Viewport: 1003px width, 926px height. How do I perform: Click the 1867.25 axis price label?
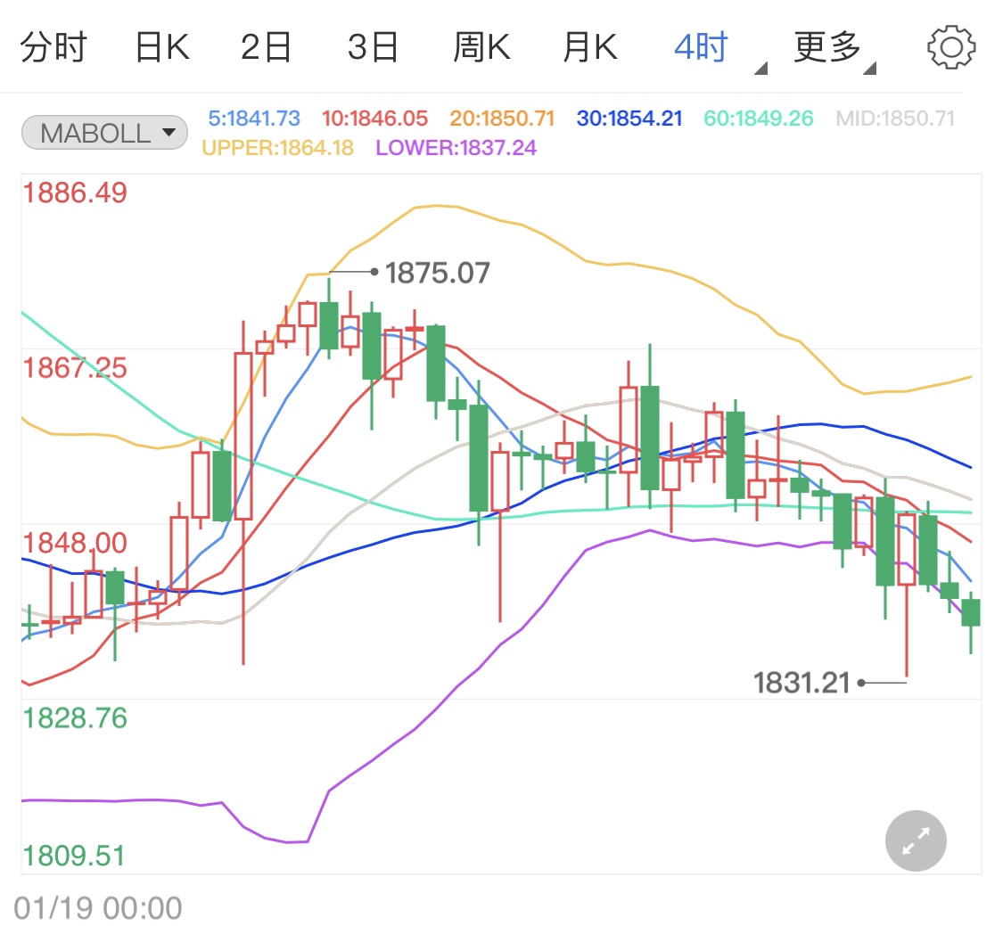pos(75,368)
